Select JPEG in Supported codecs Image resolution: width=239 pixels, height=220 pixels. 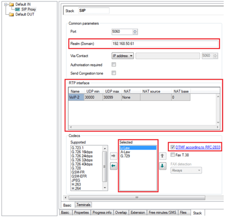click(x=87, y=180)
